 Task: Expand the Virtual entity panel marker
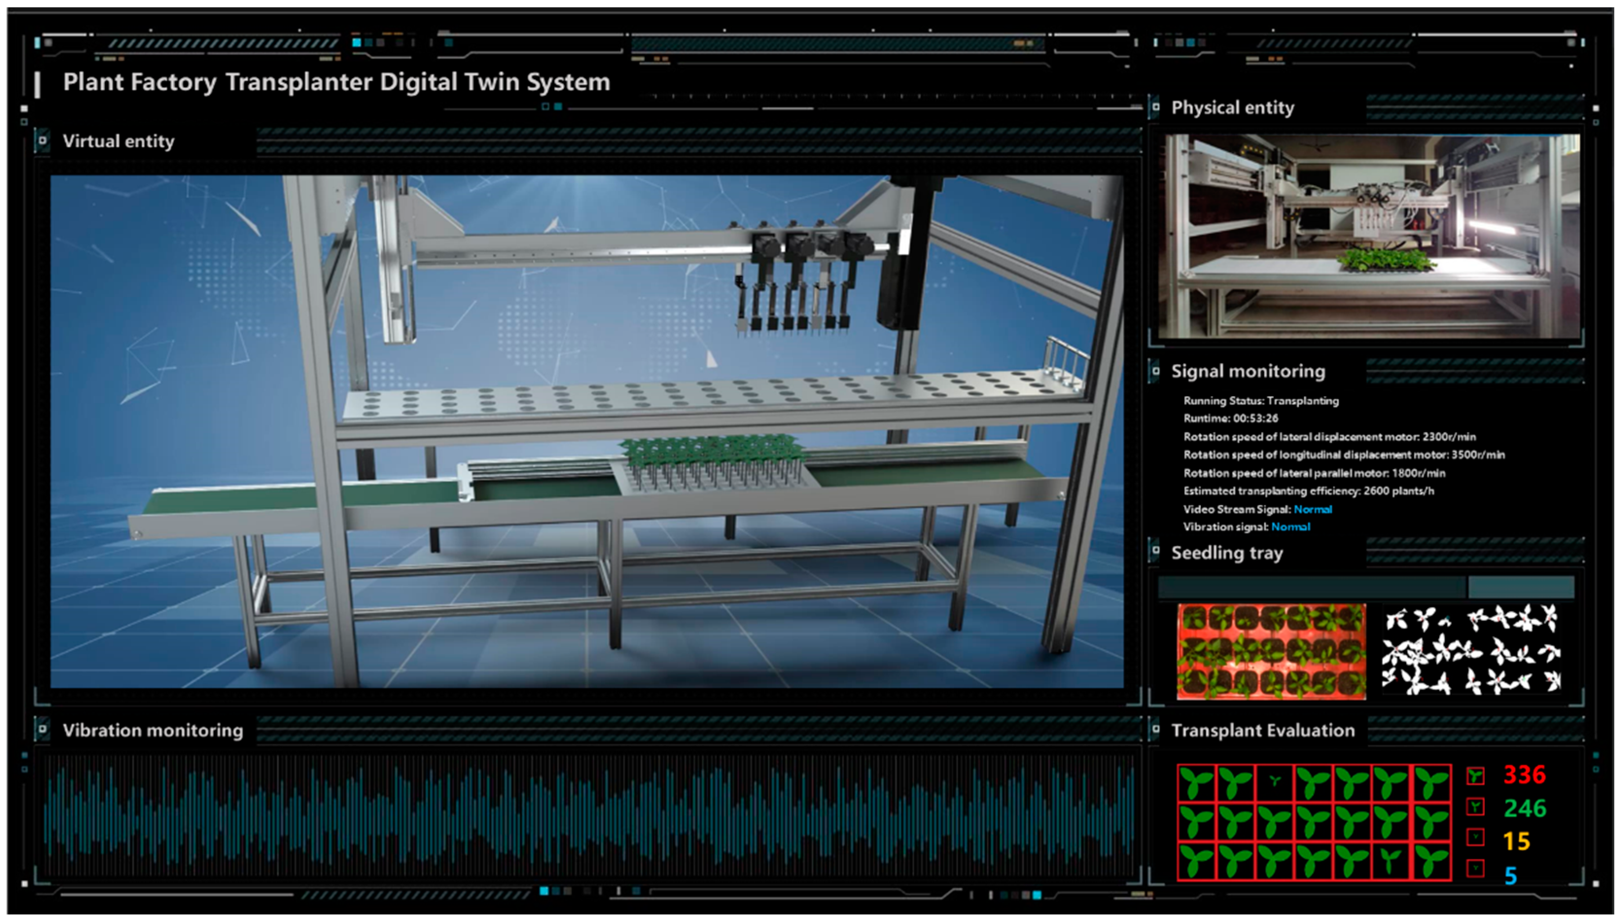coord(42,140)
